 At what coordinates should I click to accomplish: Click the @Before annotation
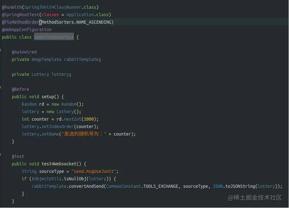click(x=20, y=89)
